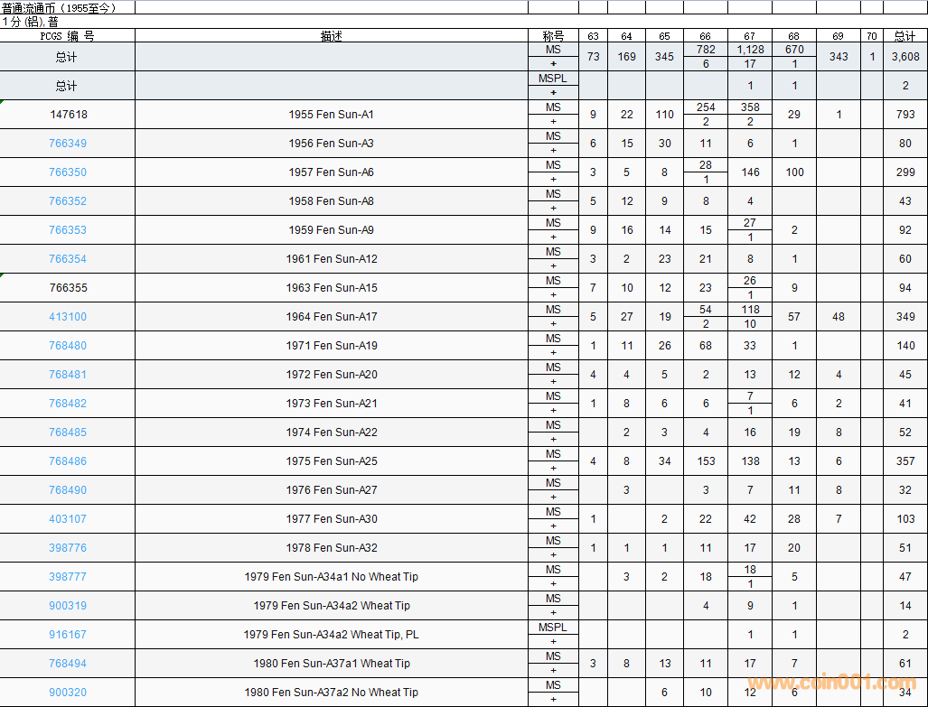Open link 916167 for Wheat Tip PL
The image size is (928, 707).
coord(68,635)
